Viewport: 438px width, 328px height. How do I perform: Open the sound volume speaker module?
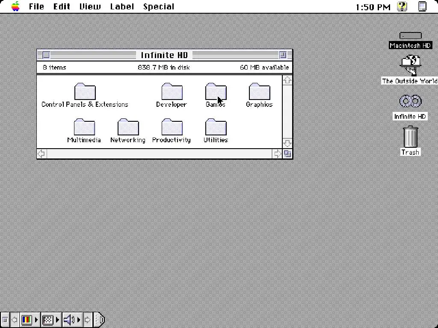click(x=69, y=319)
